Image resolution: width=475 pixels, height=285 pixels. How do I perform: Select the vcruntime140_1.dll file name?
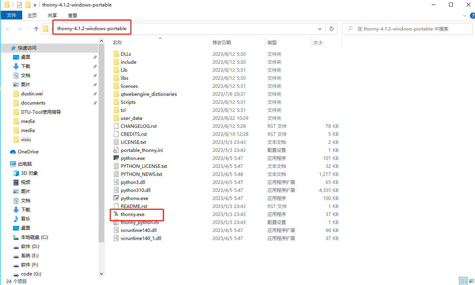pyautogui.click(x=141, y=238)
